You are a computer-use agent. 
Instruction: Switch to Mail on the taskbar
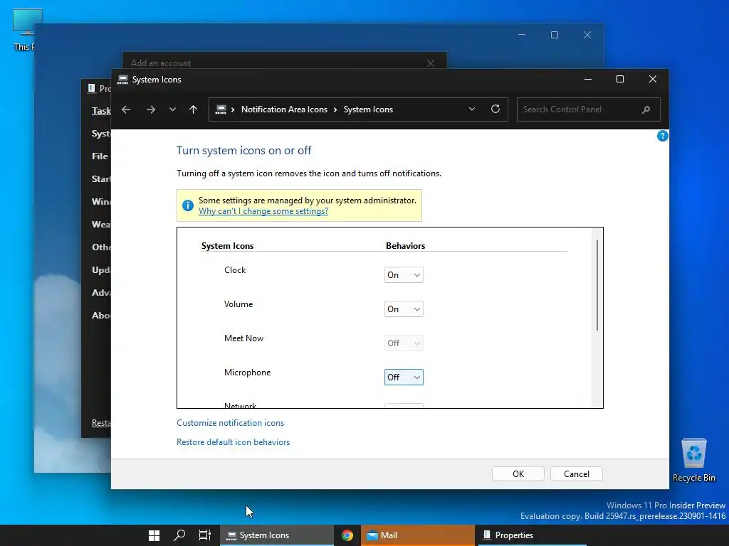[x=417, y=535]
